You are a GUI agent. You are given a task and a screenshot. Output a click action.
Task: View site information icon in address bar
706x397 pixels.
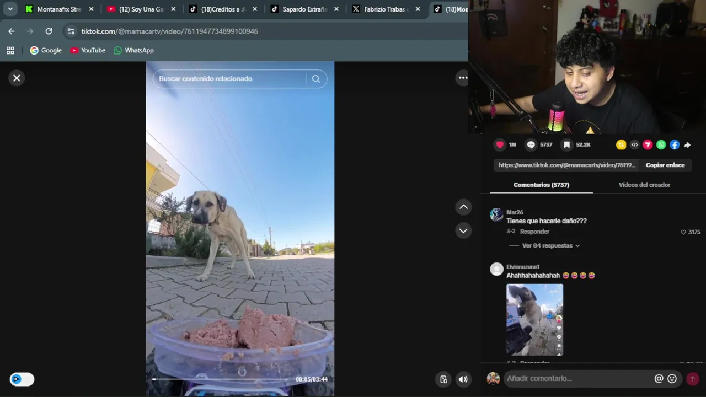[x=71, y=31]
